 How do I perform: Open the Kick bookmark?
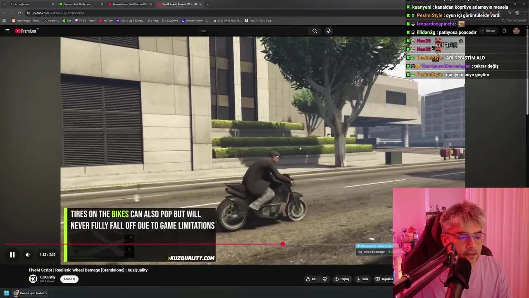[67, 21]
